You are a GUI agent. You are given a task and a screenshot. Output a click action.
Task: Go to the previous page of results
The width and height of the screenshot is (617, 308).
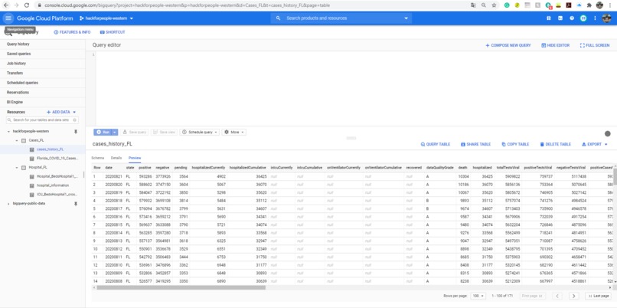pyautogui.click(x=557, y=296)
